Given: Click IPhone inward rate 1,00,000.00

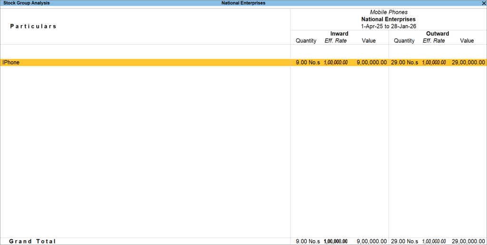Looking at the screenshot, I should 336,62.
